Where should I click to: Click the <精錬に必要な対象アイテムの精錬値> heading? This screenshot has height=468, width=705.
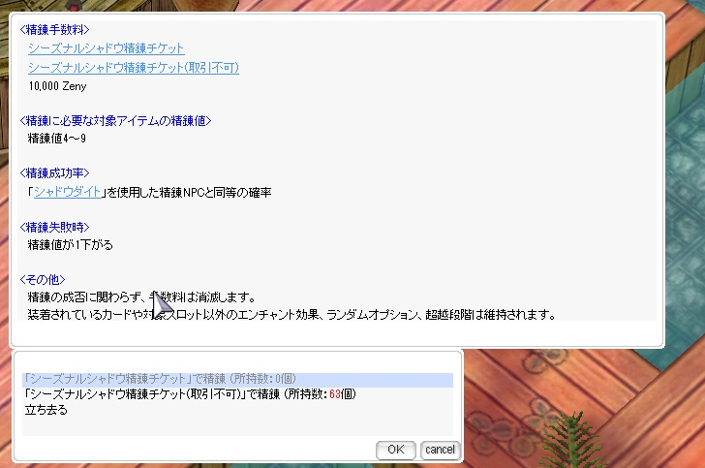coord(115,120)
